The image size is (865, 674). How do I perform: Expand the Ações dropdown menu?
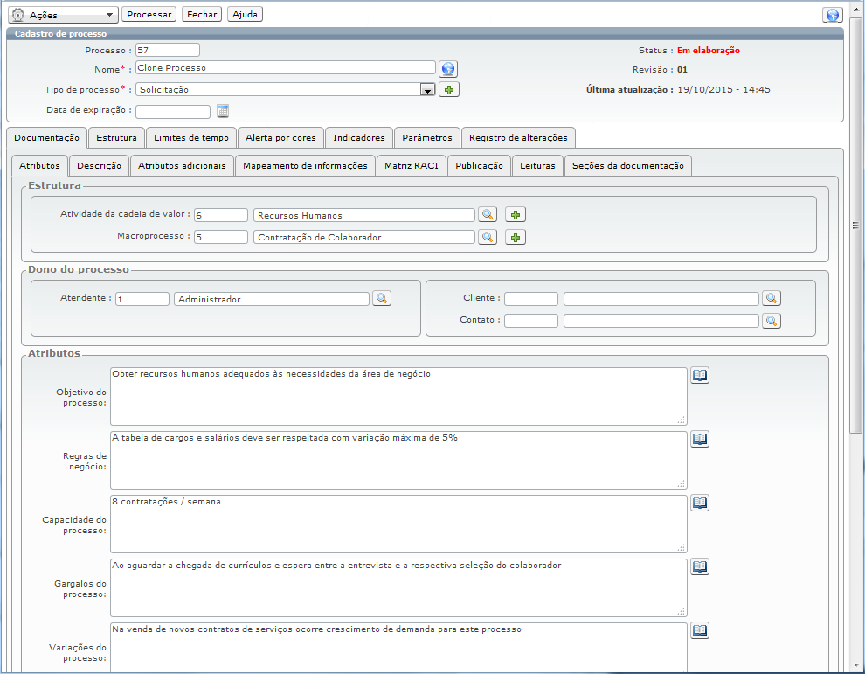pyautogui.click(x=63, y=15)
